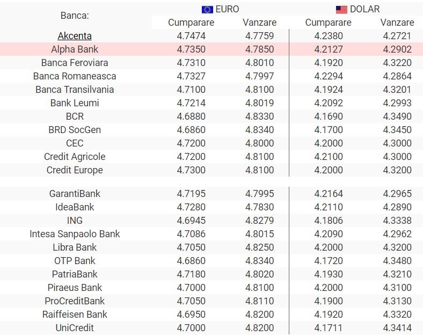This screenshot has width=423, height=336.
Task: Choose Raiffeisen Bank from the list
Action: coord(75,315)
